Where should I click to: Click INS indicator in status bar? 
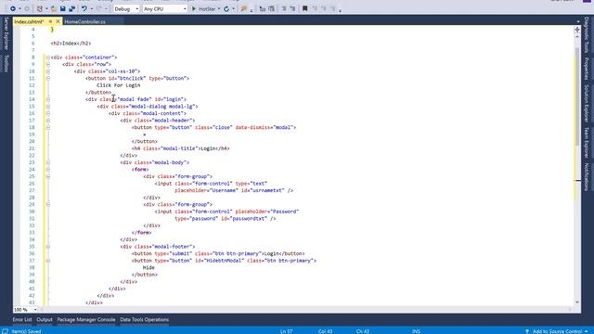[416, 331]
